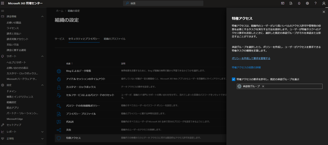The width and height of the screenshot is (328, 145).
Task: Open 請求対象アカウント in sidebar
Action: [17, 39]
